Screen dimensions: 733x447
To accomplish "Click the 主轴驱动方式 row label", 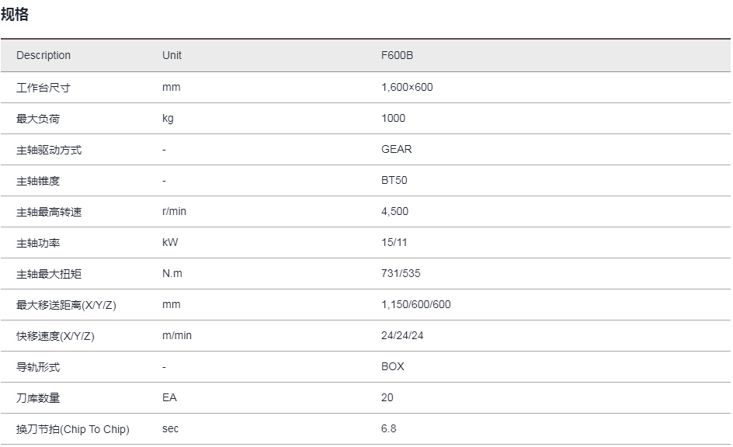I will click(49, 150).
